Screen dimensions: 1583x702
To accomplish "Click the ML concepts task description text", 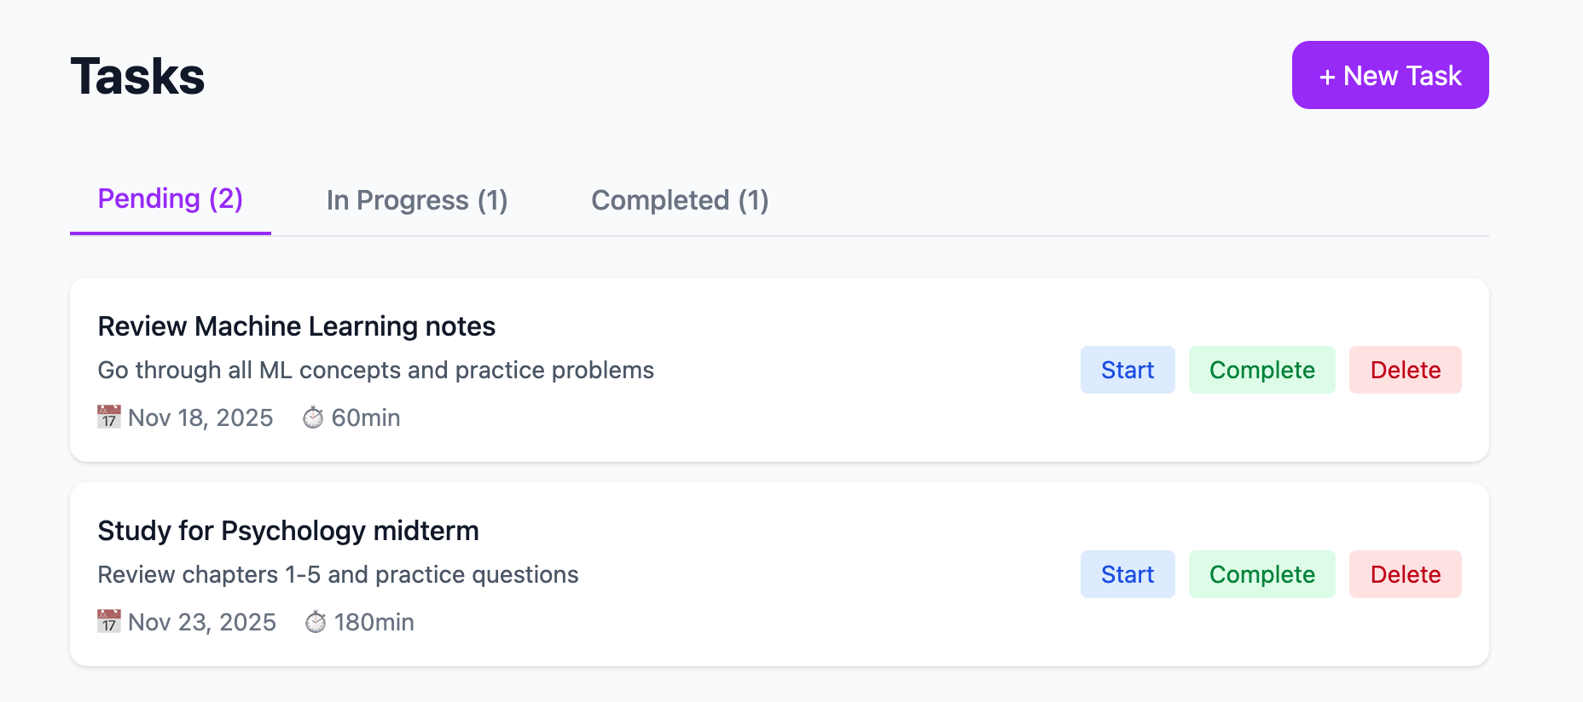I will 375,371.
